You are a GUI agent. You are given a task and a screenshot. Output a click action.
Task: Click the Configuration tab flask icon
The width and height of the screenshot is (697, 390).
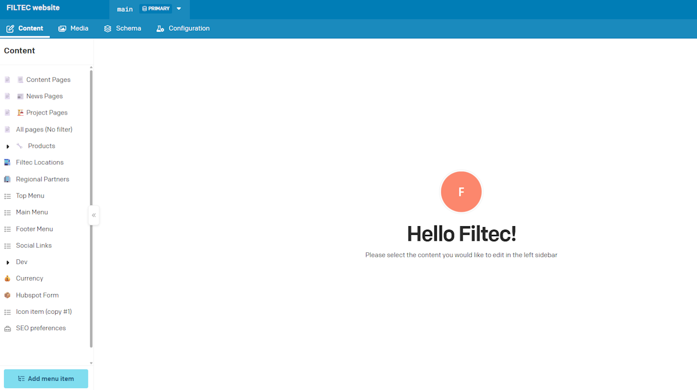click(x=160, y=28)
